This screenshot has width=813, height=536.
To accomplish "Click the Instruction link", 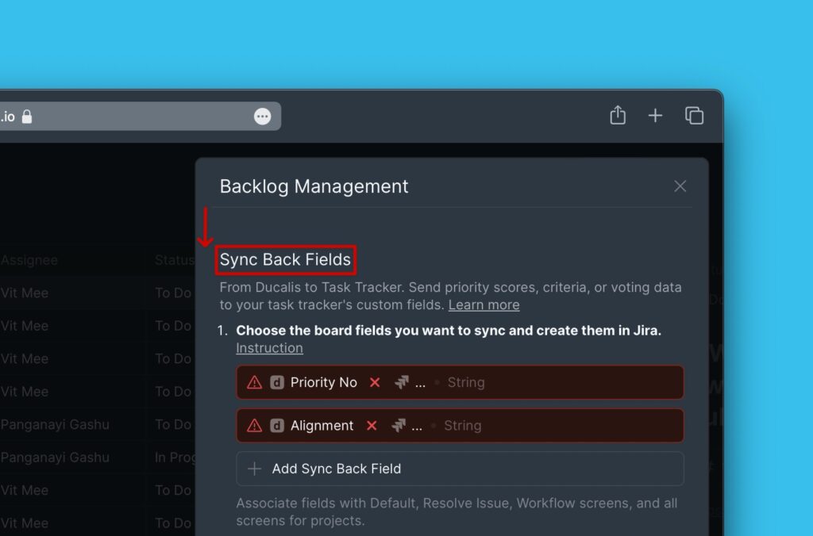I will (269, 347).
